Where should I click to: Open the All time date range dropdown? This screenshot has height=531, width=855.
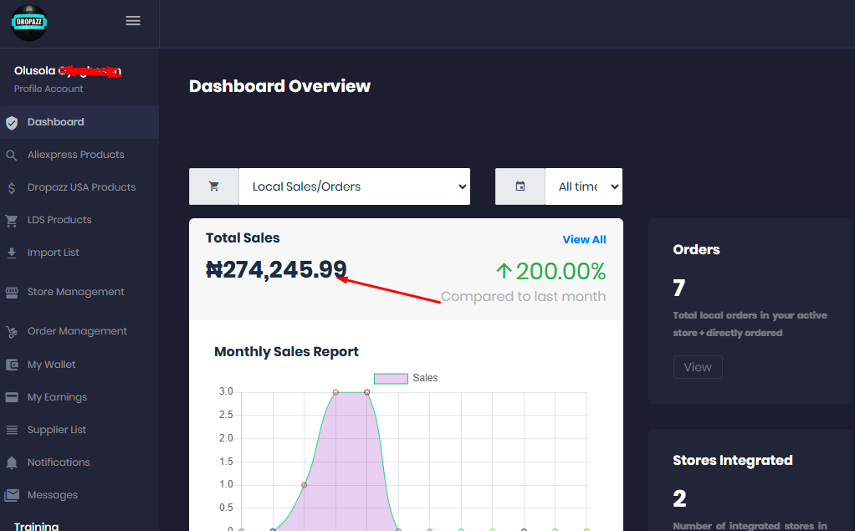click(x=583, y=186)
